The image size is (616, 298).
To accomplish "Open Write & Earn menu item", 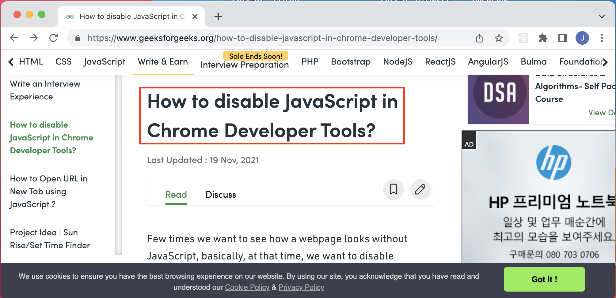I will [163, 62].
